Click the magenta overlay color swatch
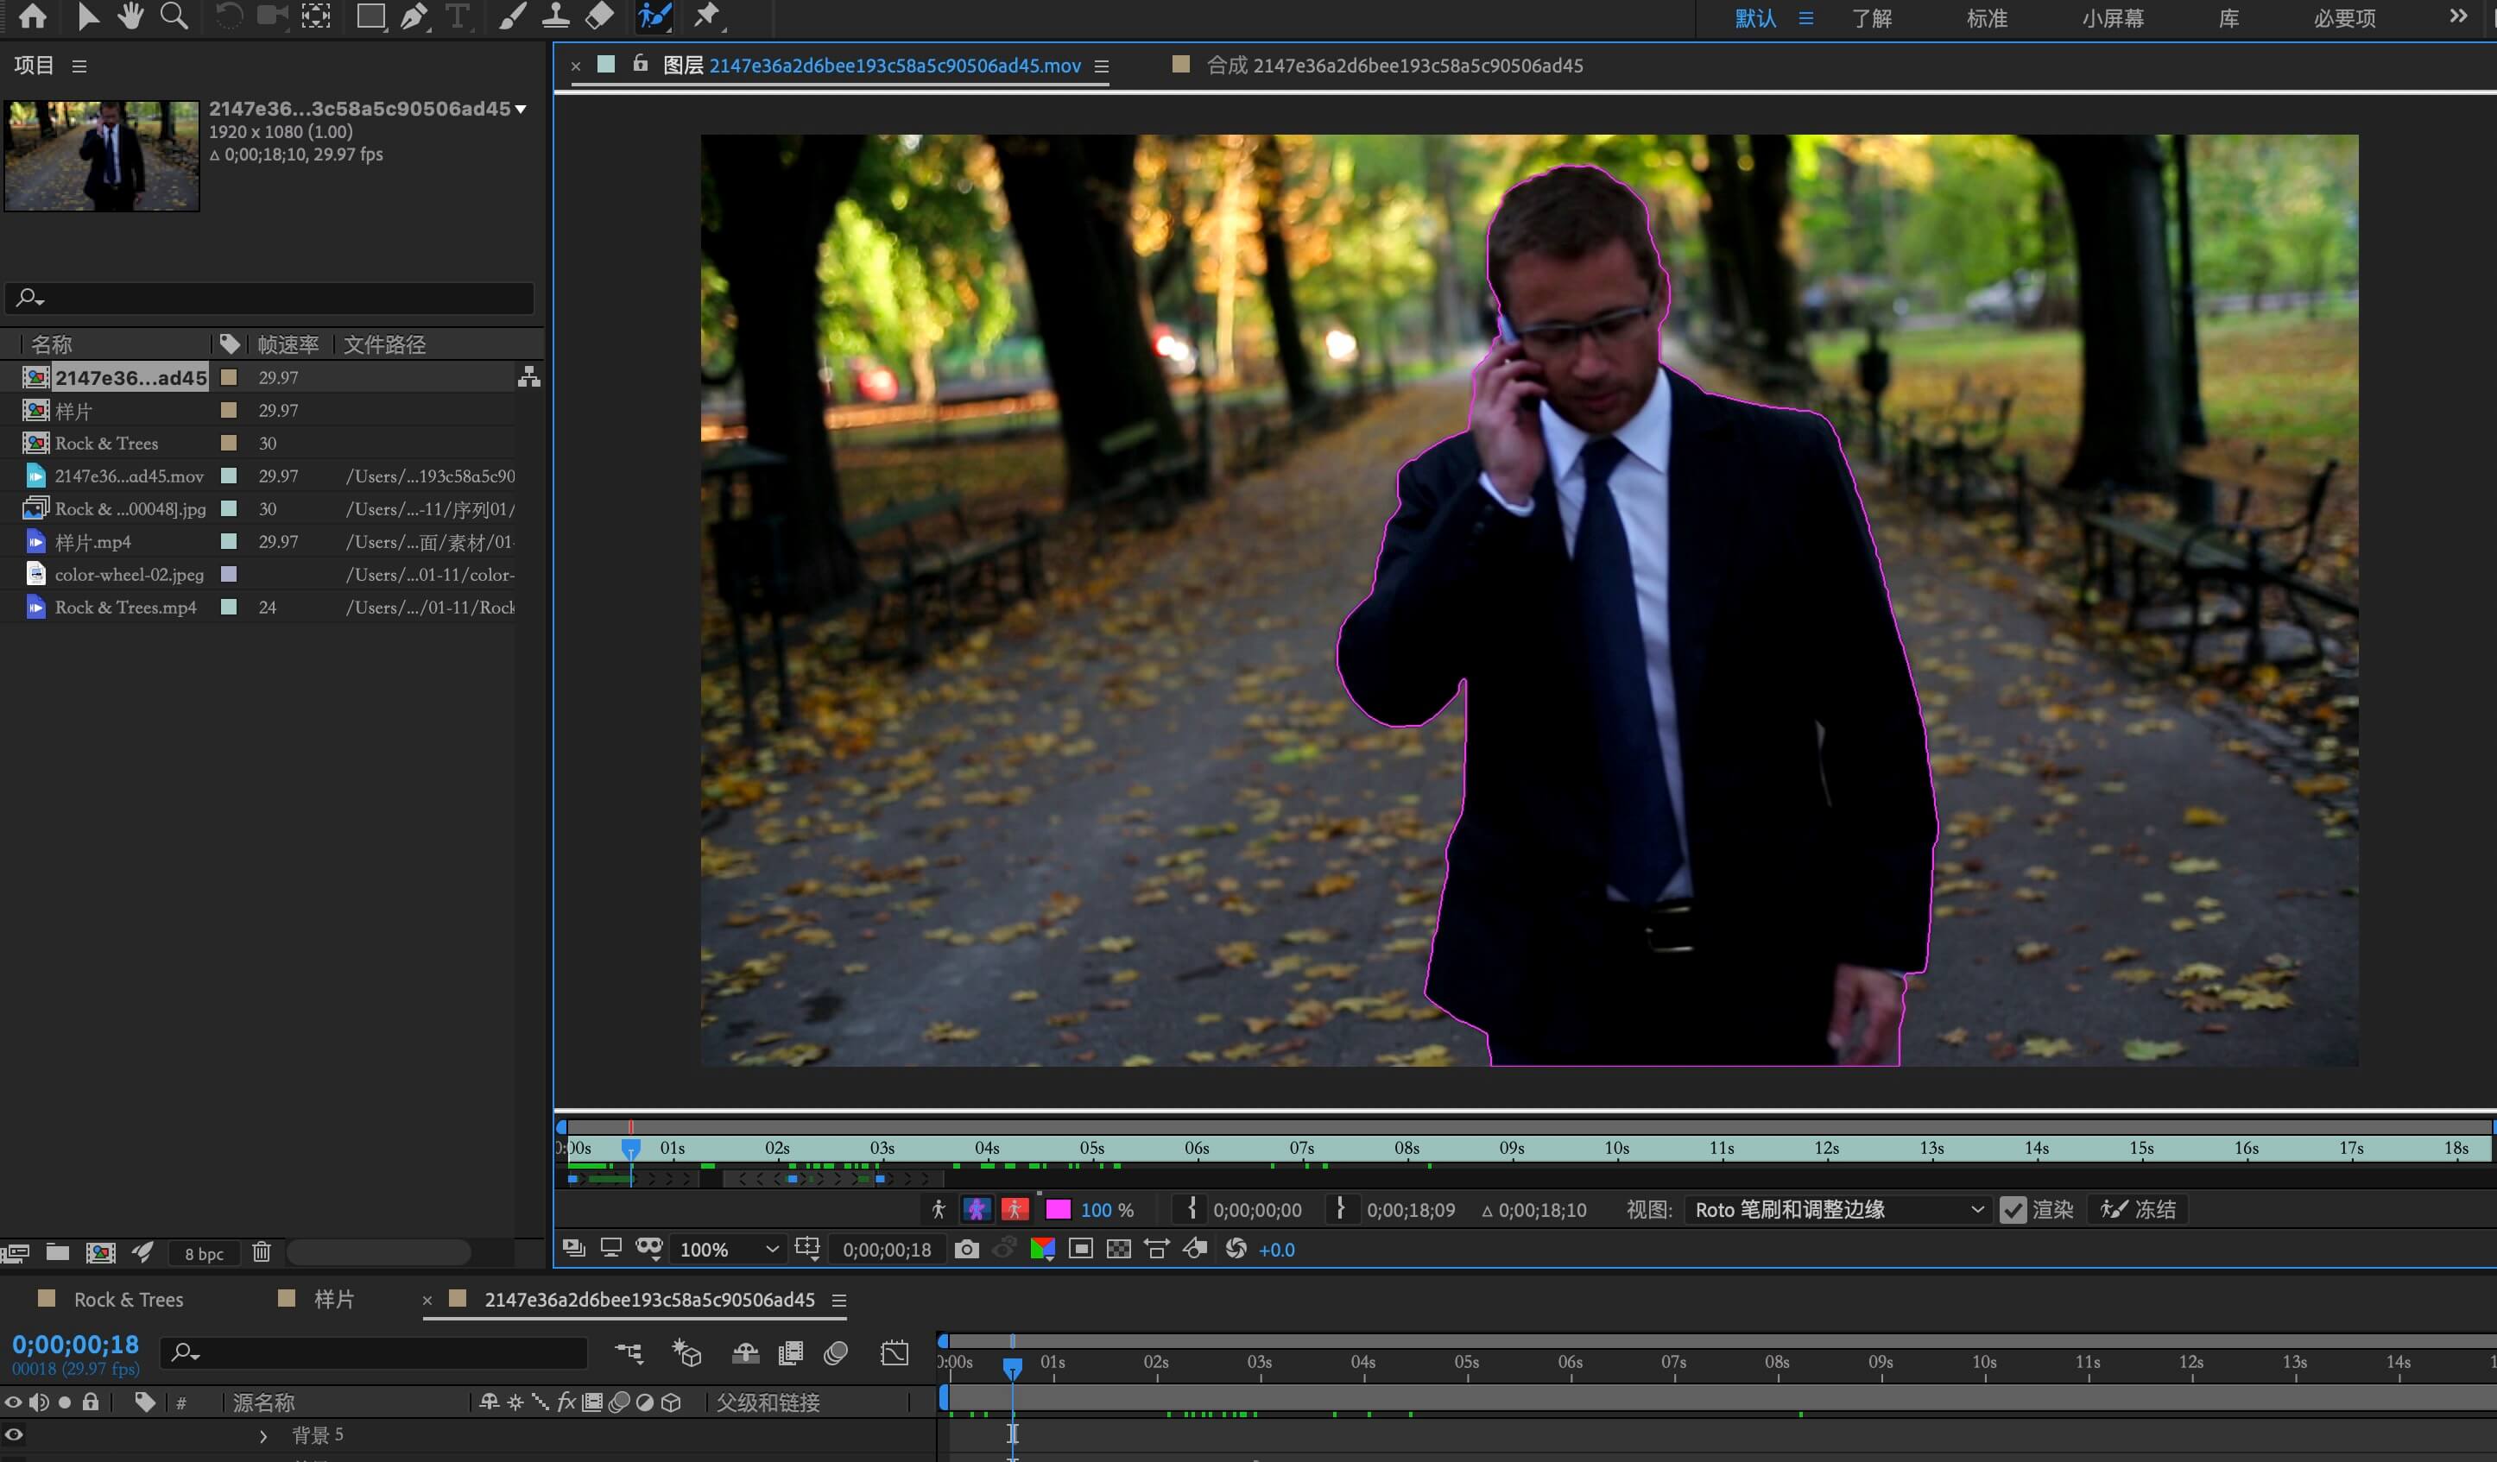 (1058, 1209)
